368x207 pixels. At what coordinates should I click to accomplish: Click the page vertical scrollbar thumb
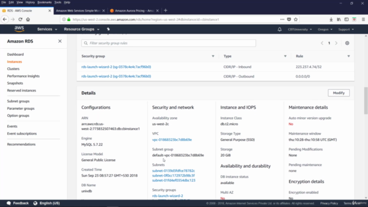tap(366, 101)
